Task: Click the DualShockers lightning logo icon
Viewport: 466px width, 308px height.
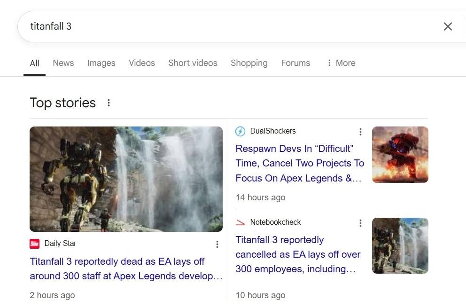Action: pyautogui.click(x=240, y=131)
